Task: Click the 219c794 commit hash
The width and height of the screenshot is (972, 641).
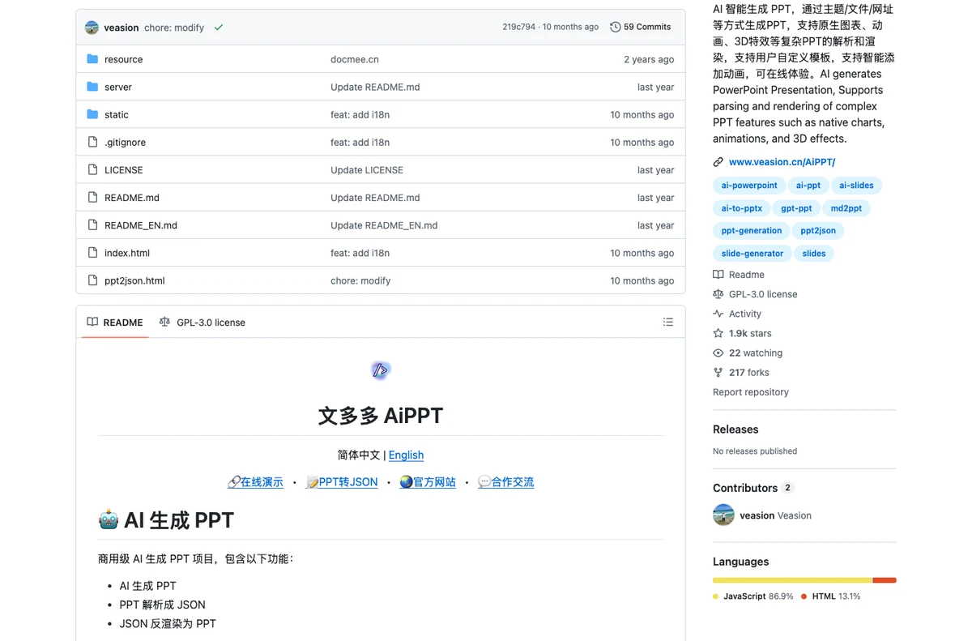Action: point(518,27)
